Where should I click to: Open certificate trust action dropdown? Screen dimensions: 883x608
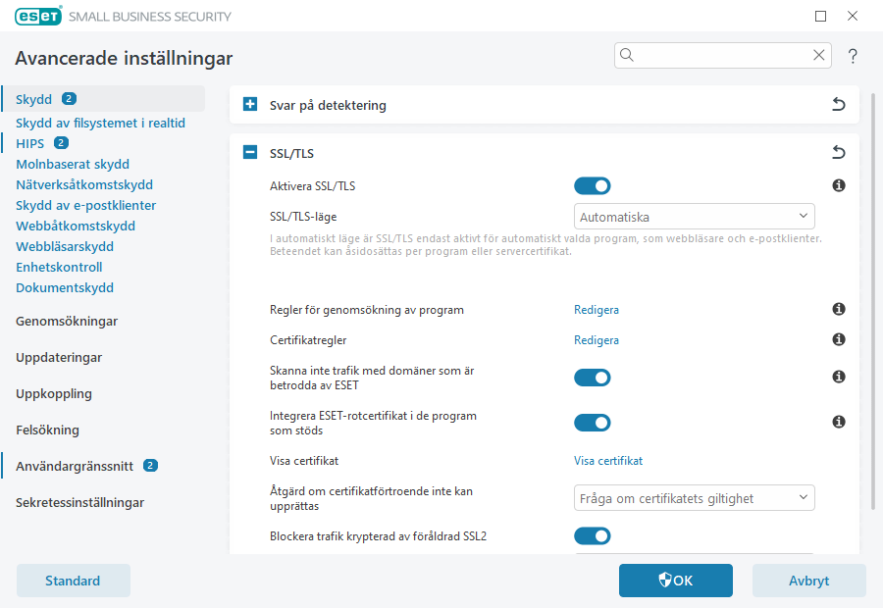pos(694,497)
